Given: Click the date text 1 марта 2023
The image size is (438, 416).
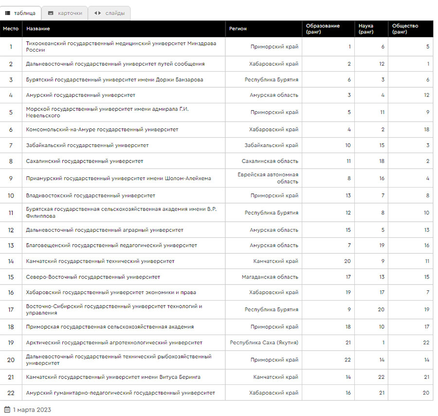Looking at the screenshot, I should [x=32, y=410].
